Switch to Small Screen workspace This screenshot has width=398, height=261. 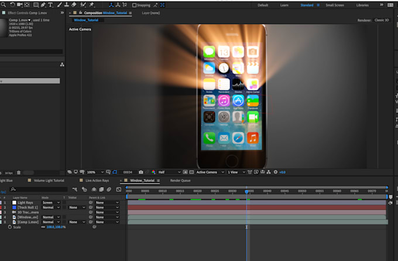point(335,5)
